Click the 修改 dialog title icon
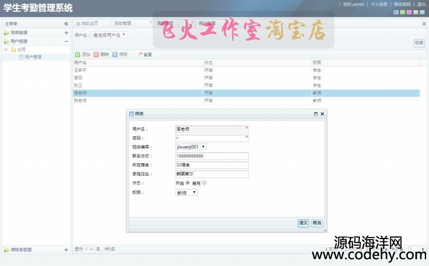The height and width of the screenshot is (266, 429). point(132,114)
